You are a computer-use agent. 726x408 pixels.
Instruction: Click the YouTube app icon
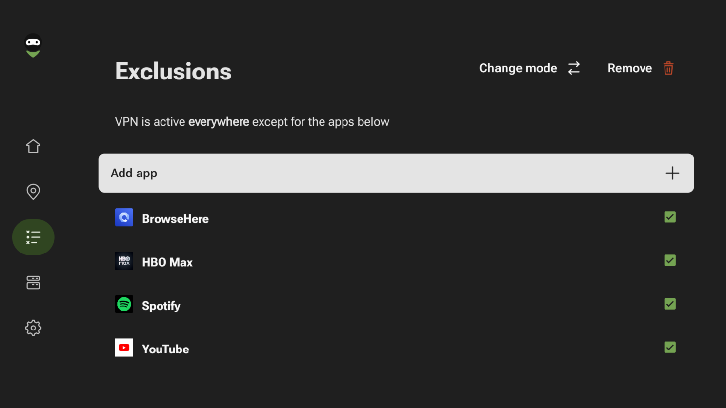[x=124, y=348]
